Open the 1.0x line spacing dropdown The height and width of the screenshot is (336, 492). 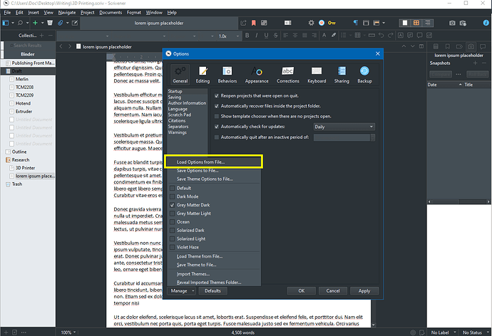(225, 36)
